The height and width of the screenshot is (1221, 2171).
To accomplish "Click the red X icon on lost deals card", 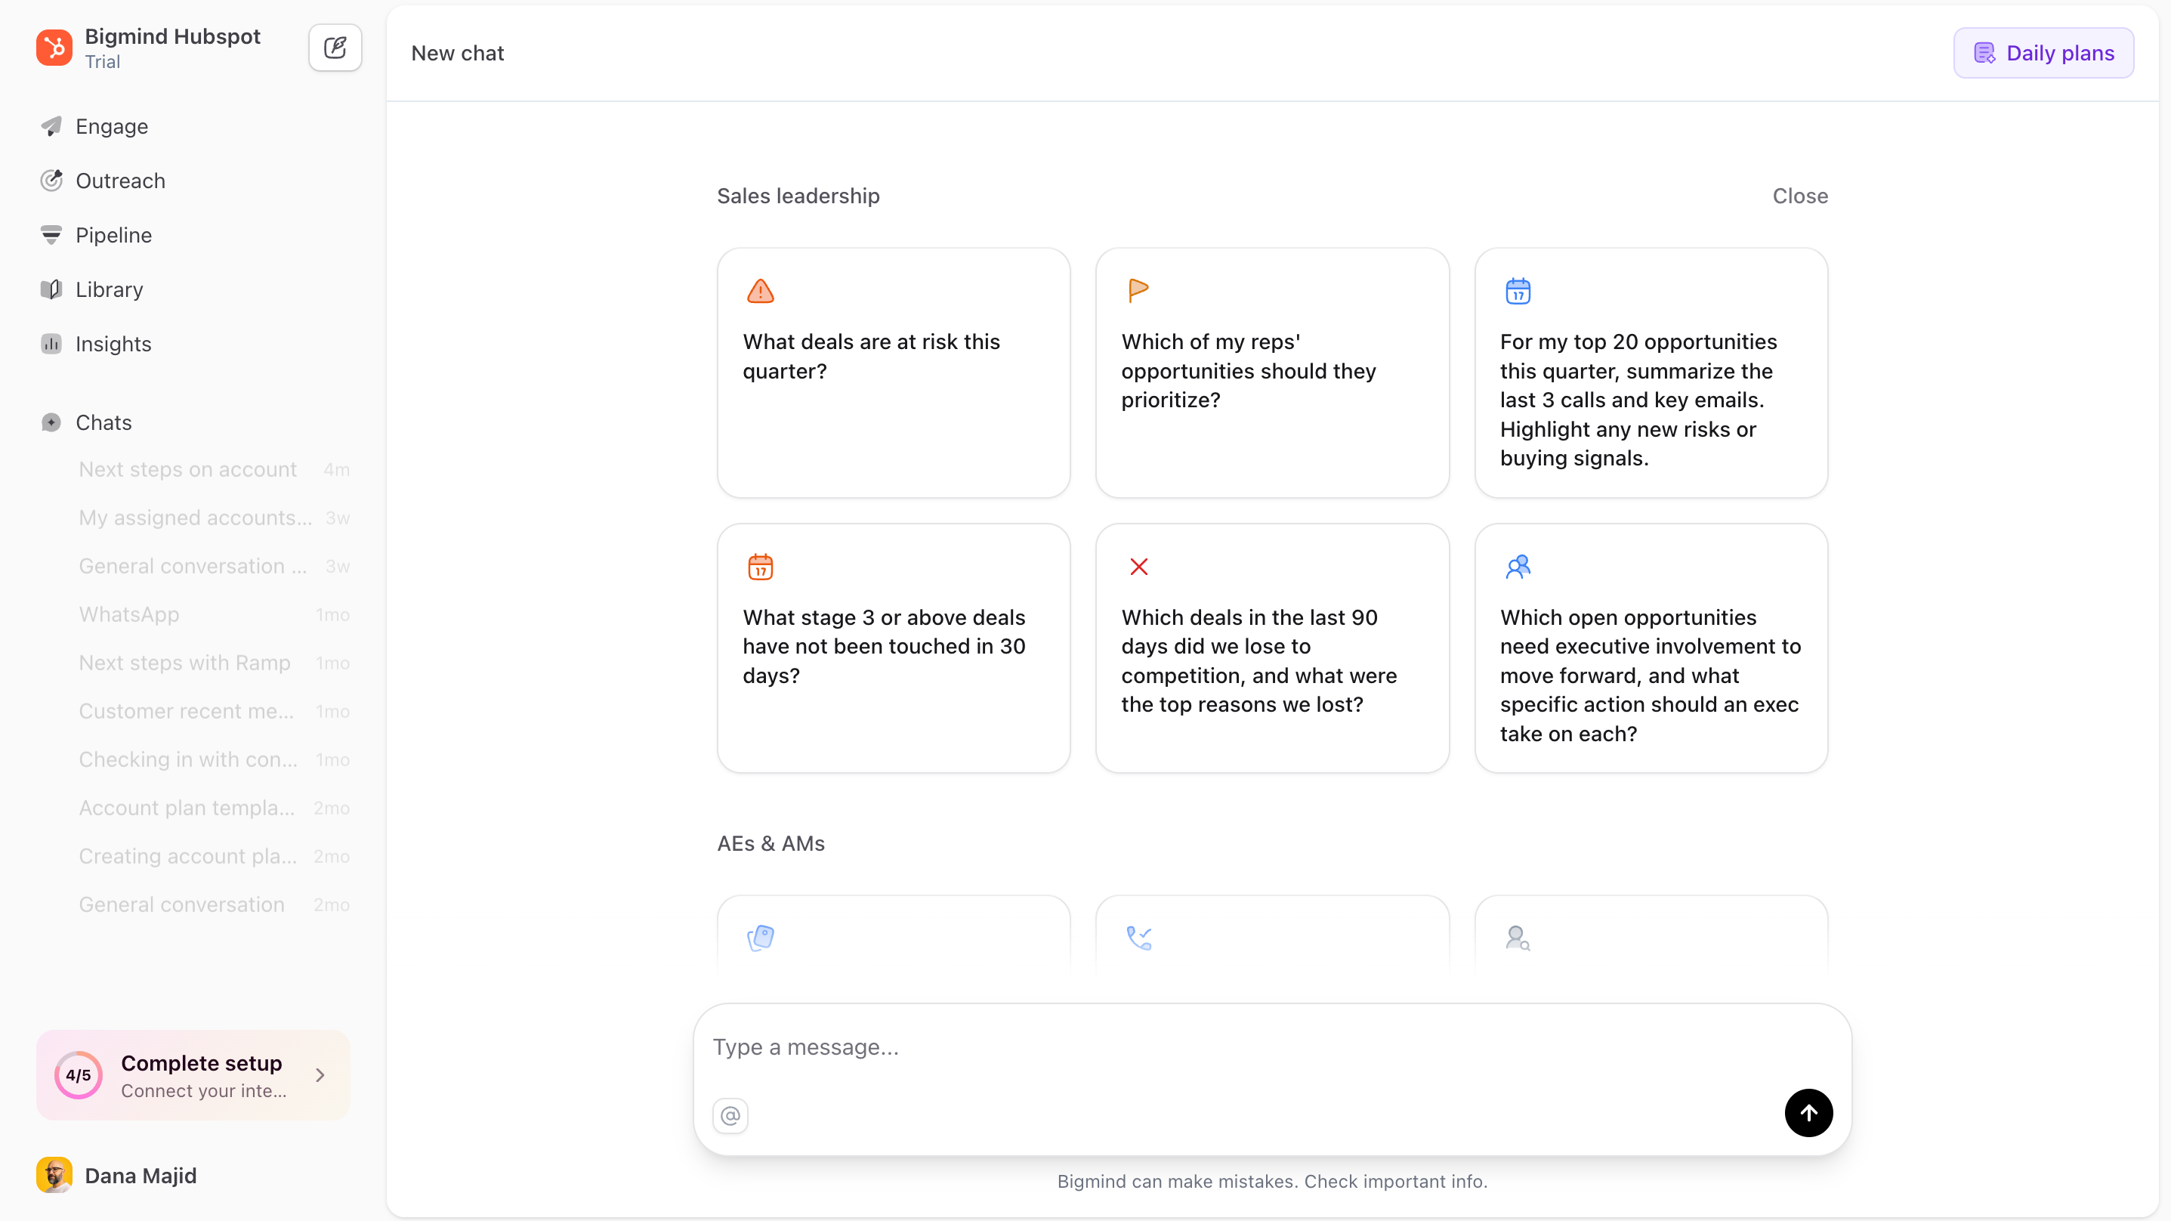I will 1138,567.
